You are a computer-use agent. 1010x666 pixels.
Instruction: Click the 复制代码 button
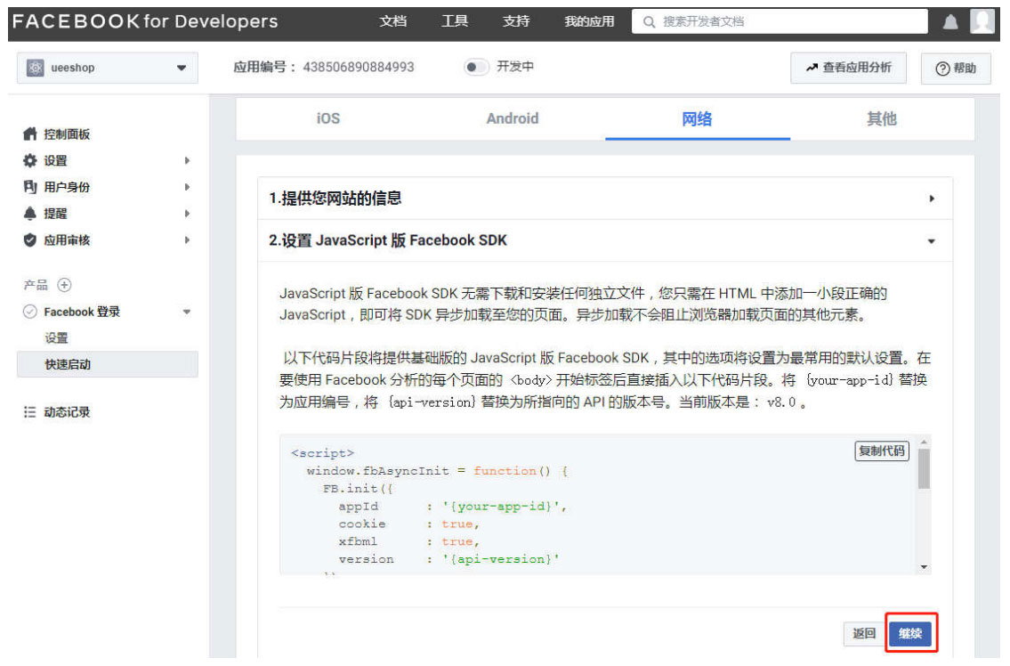(x=881, y=451)
